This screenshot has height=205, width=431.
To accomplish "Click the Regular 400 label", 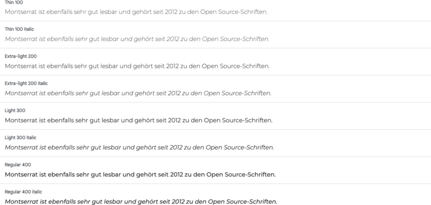I will coord(18,165).
